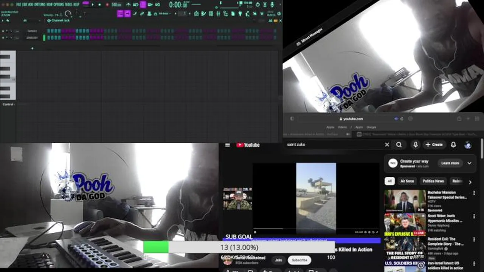Add a channel with the plus button
The height and width of the screenshot is (272, 484).
click(x=32, y=48)
